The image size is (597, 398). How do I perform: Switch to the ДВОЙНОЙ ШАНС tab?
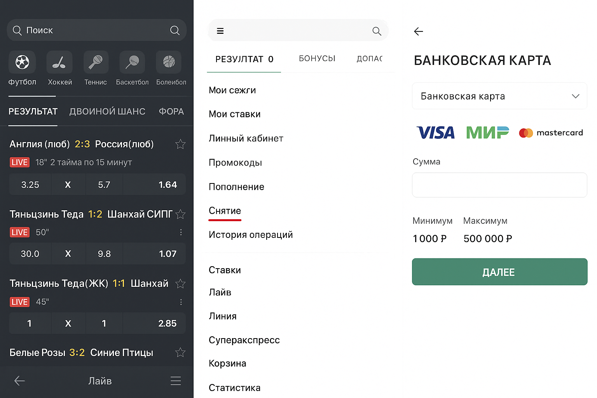tap(107, 112)
